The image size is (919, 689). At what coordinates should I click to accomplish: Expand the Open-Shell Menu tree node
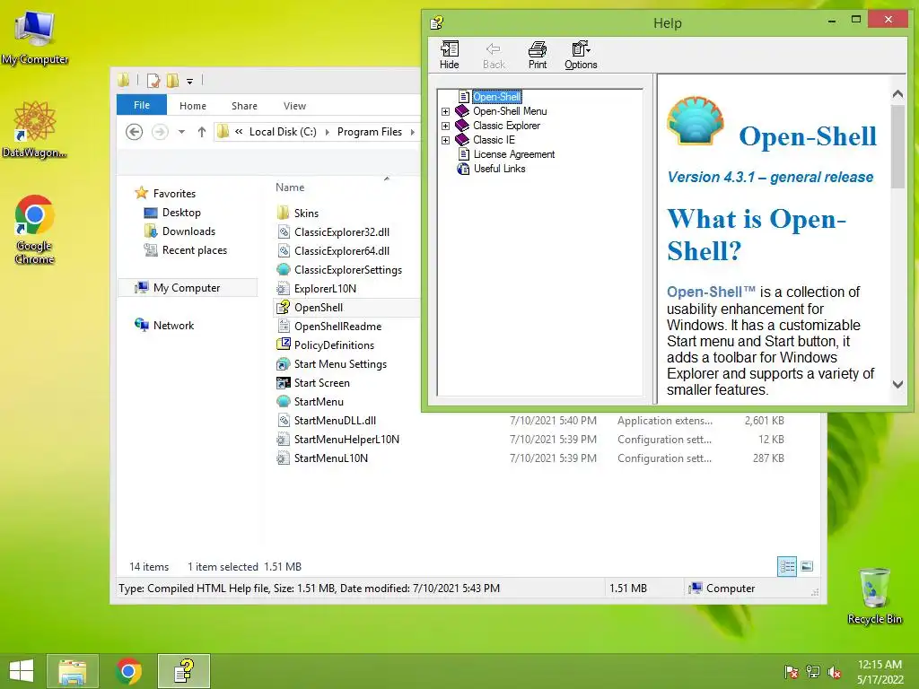[x=445, y=111]
